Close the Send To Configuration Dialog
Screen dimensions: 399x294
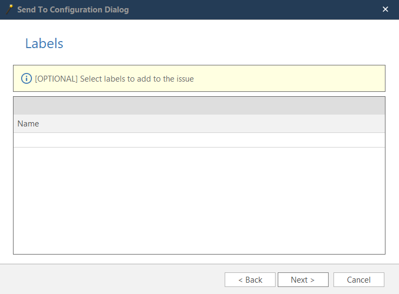click(x=385, y=9)
